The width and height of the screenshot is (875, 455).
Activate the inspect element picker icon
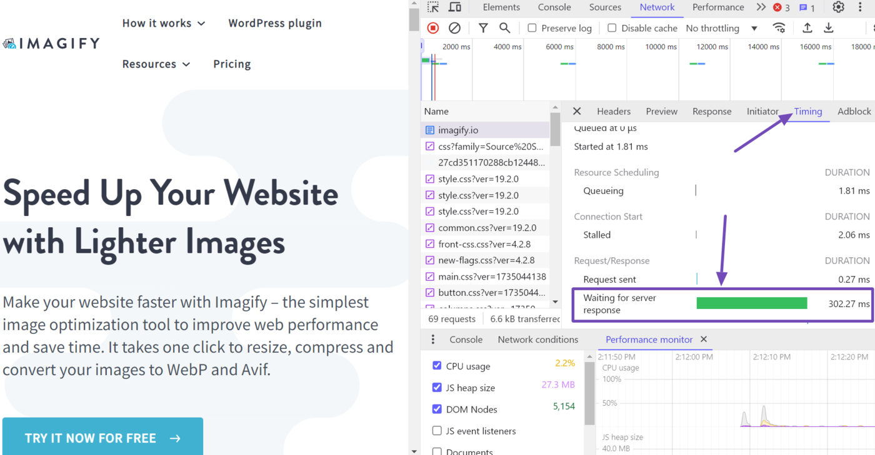click(x=433, y=7)
